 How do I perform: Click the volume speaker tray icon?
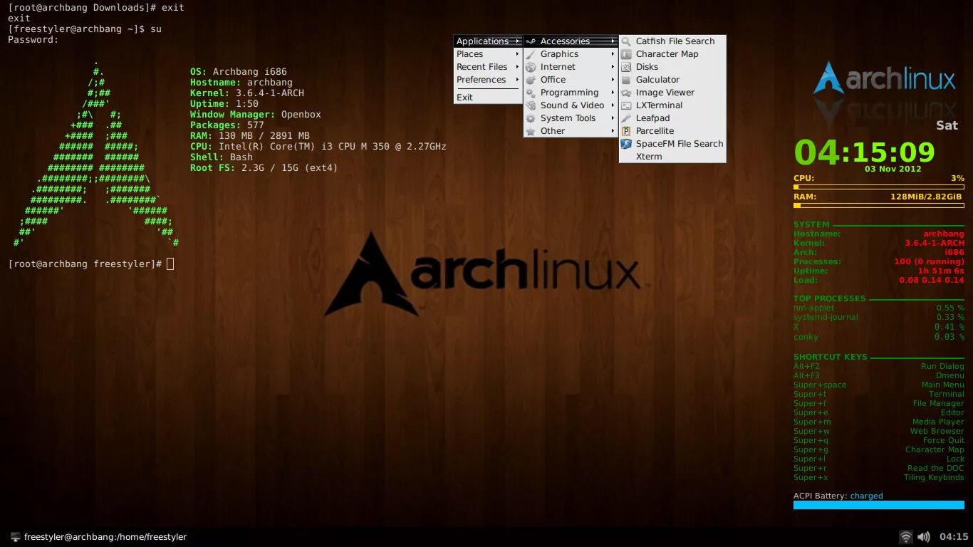[x=924, y=537]
